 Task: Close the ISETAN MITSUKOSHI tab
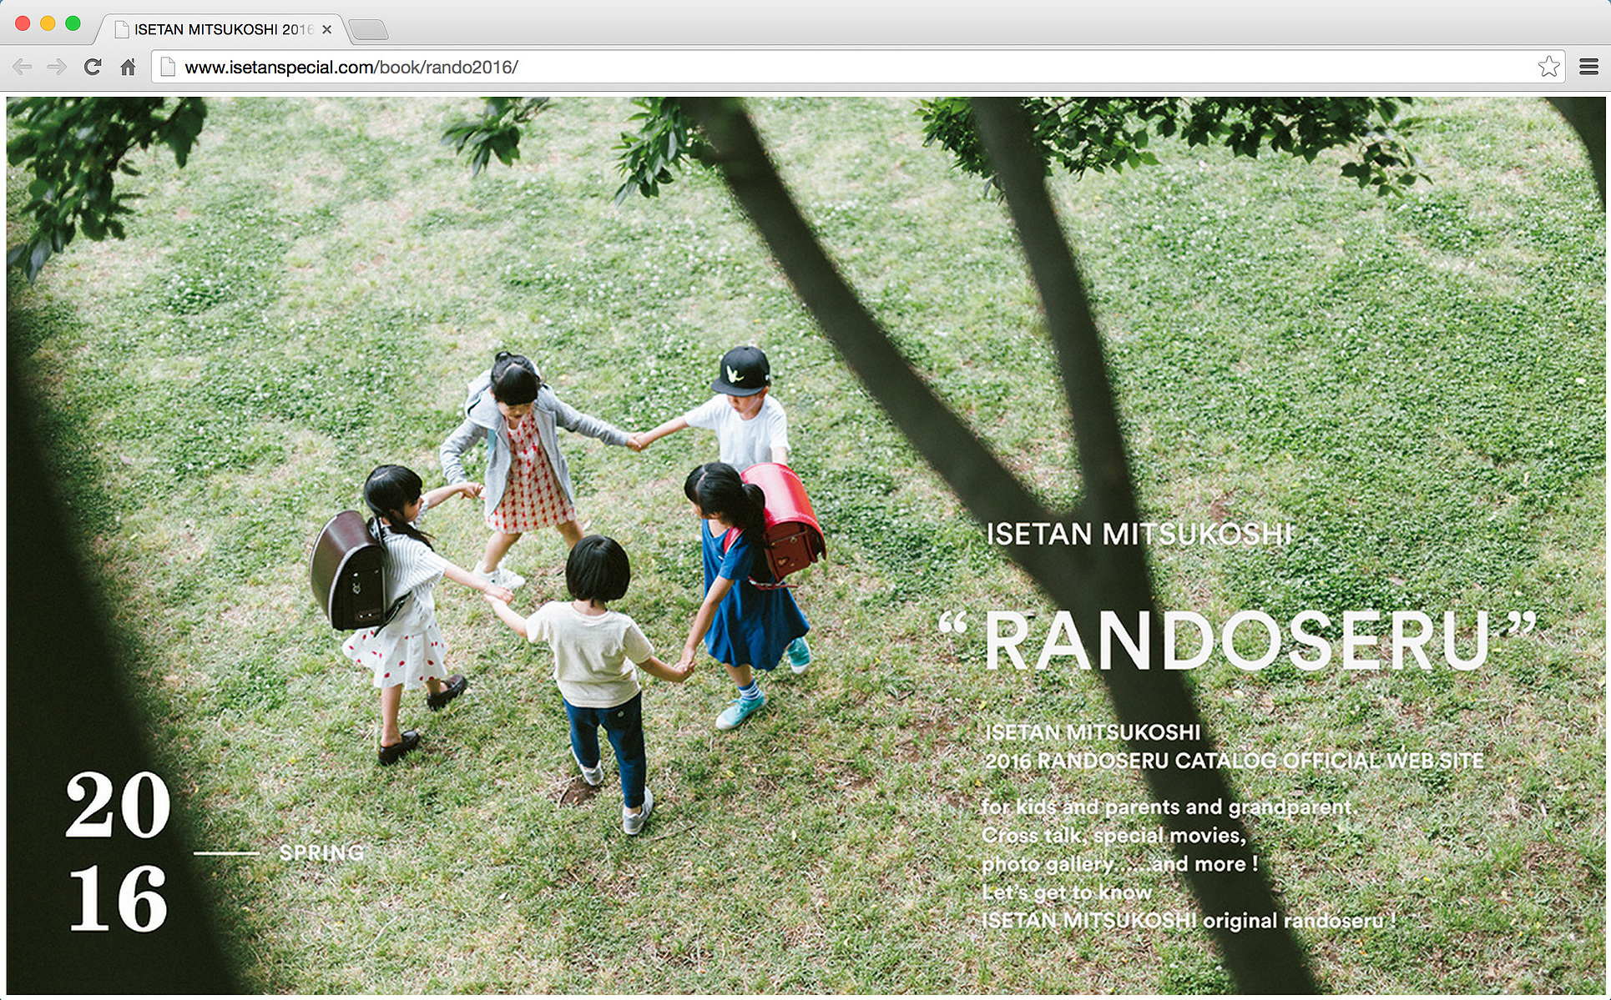click(x=327, y=29)
